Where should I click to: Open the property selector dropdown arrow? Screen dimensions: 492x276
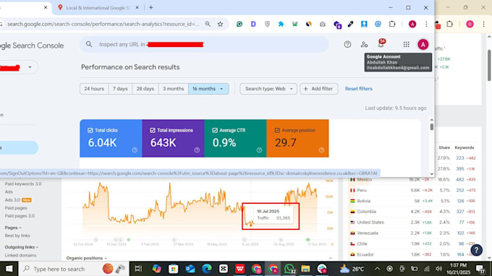point(30,67)
